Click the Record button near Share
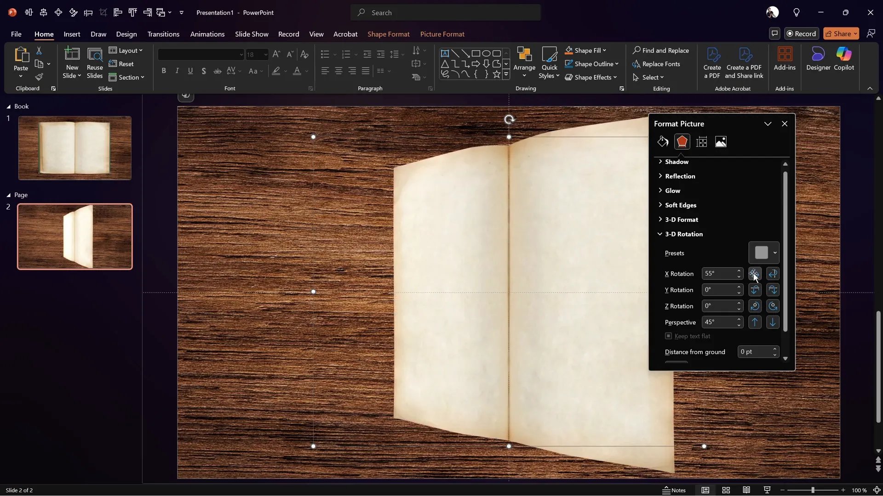The height and width of the screenshot is (496, 883). click(802, 34)
